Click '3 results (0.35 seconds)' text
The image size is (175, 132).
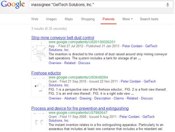[49, 29]
